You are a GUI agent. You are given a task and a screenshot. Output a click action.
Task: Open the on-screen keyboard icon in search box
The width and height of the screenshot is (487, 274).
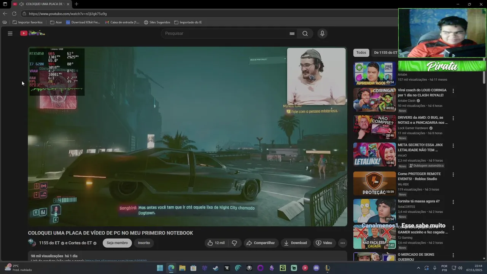pyautogui.click(x=292, y=33)
